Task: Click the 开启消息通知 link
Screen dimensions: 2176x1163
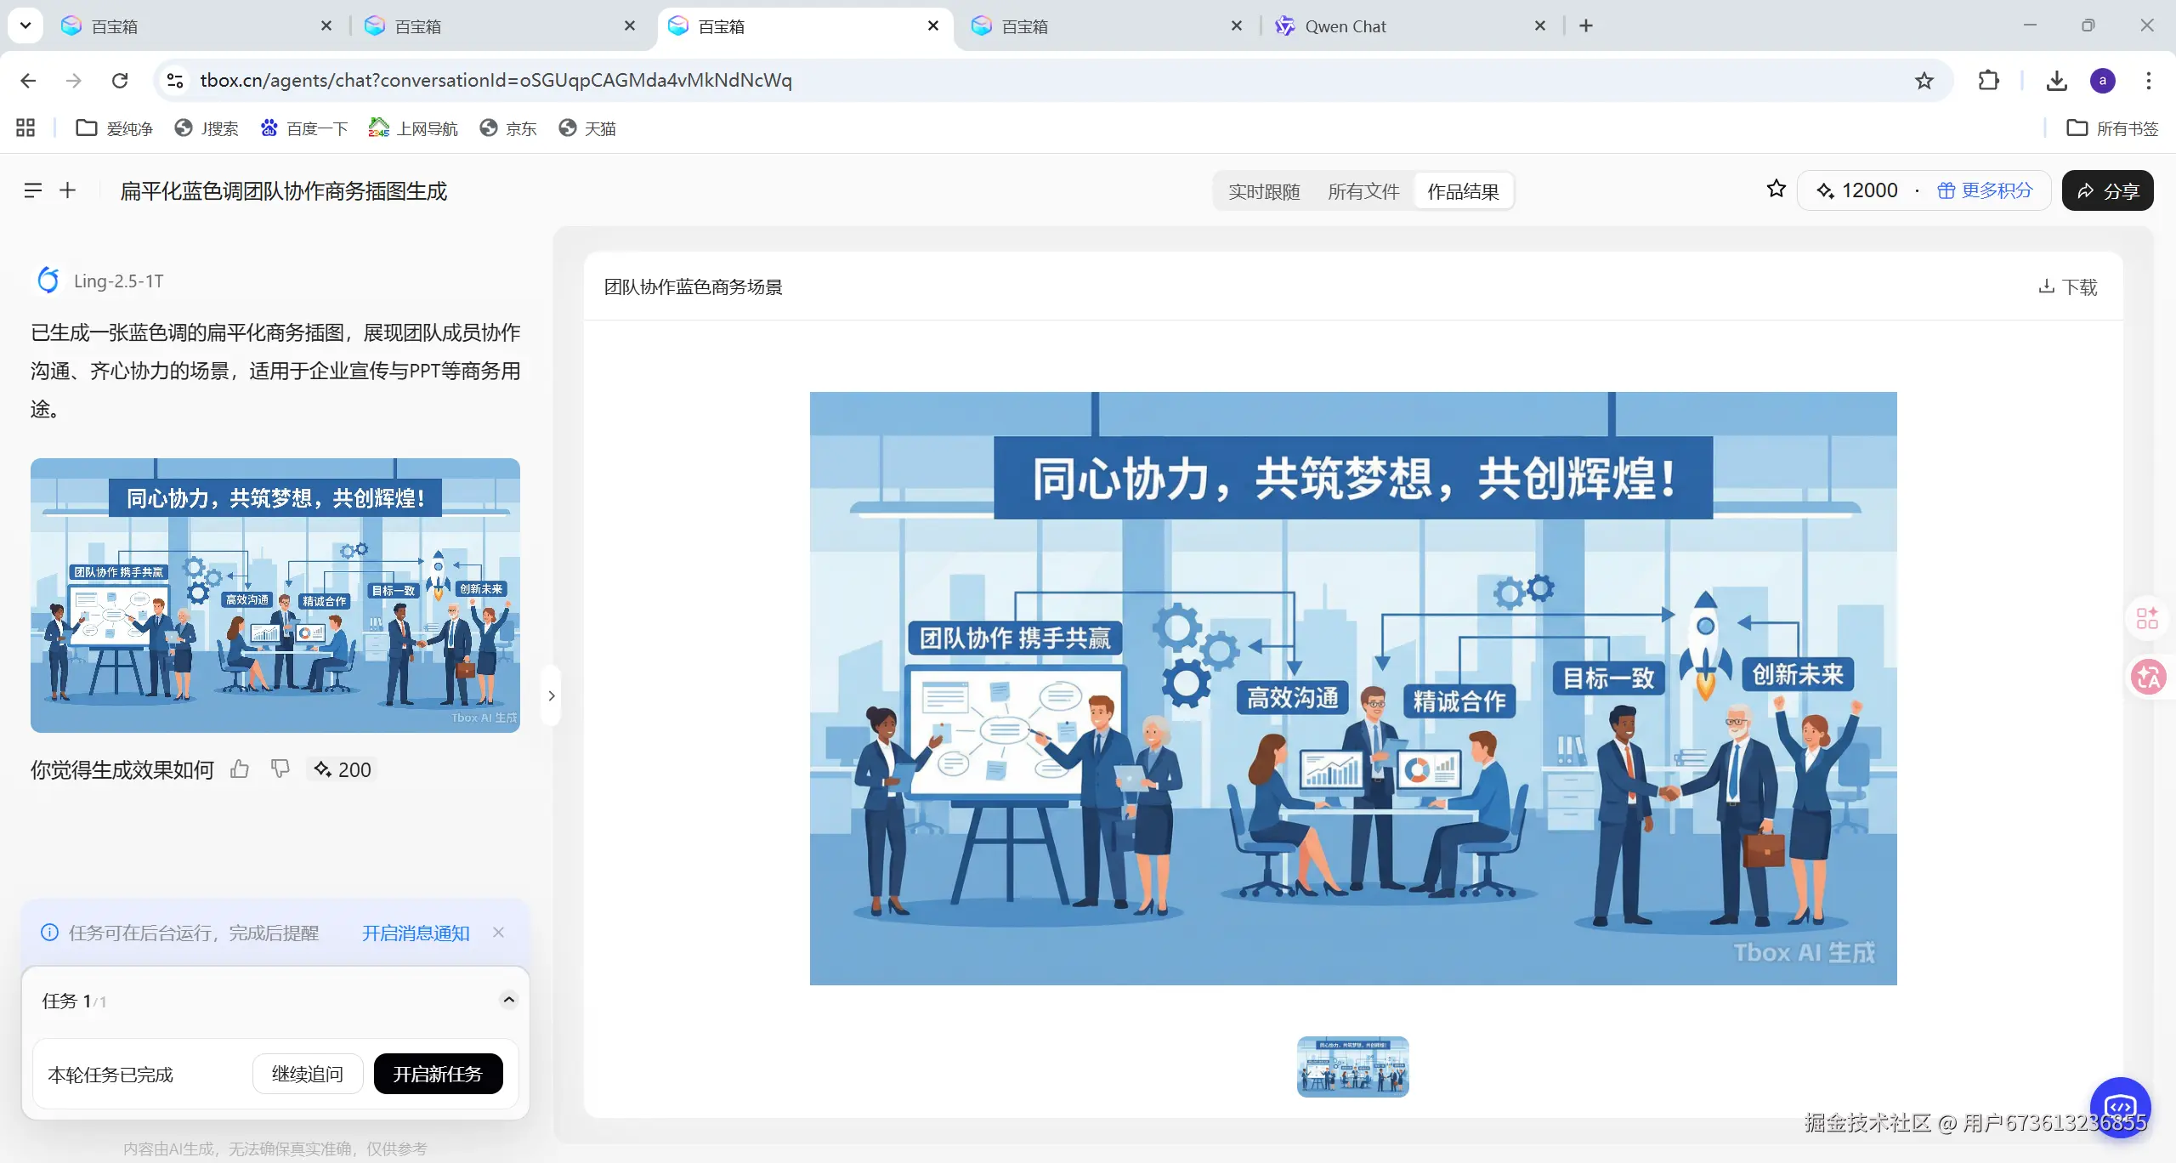Action: coord(416,933)
